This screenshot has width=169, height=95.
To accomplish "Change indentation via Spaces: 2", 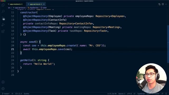I will [122, 94].
